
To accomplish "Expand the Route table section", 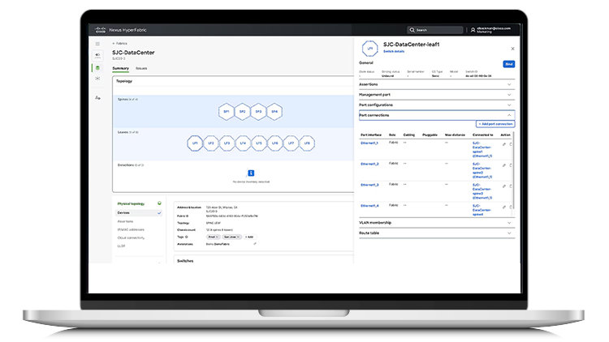I will (437, 233).
